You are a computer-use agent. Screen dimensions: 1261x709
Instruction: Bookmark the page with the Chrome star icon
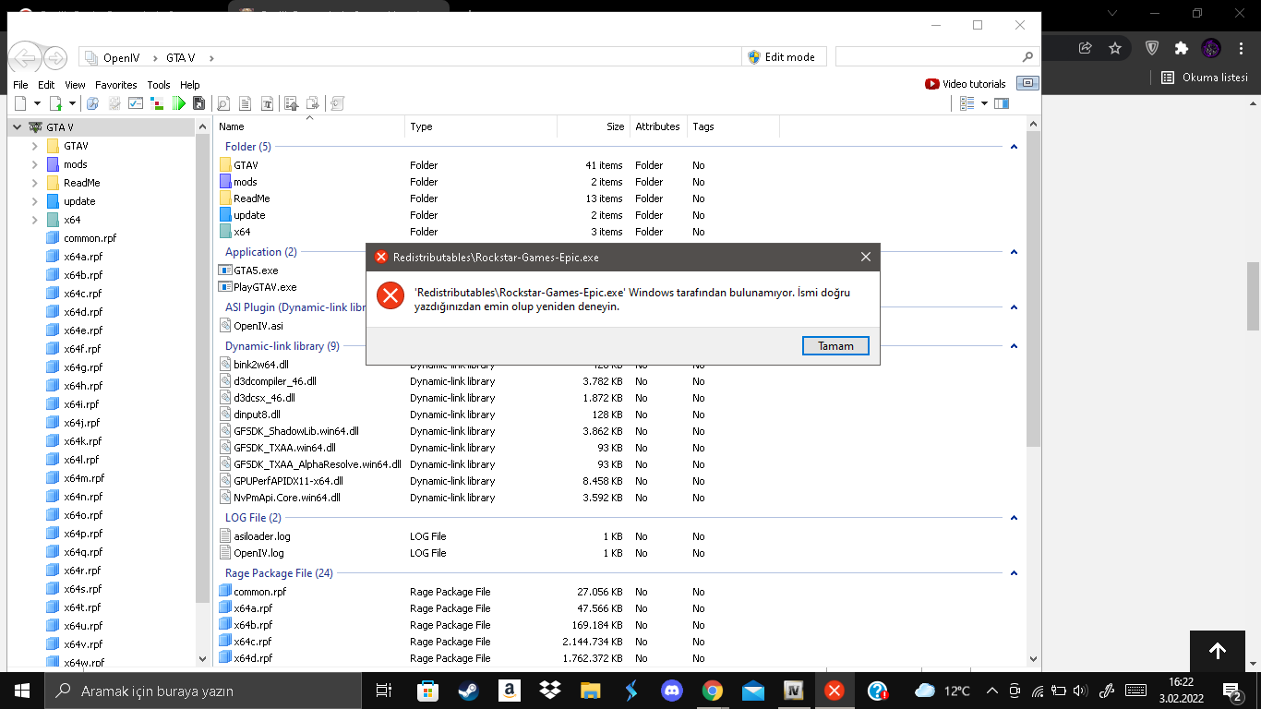1115,48
